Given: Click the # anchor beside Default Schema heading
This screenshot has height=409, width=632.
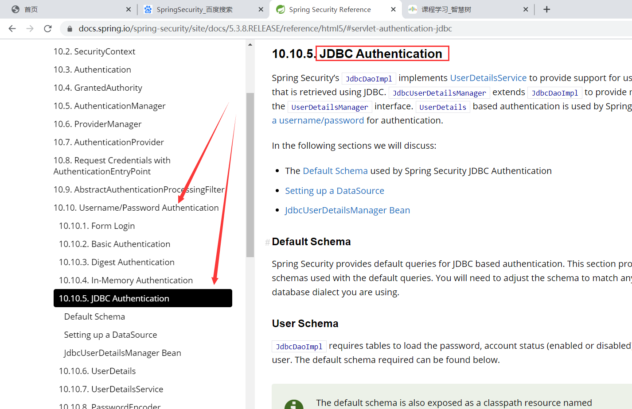Looking at the screenshot, I should [x=267, y=242].
